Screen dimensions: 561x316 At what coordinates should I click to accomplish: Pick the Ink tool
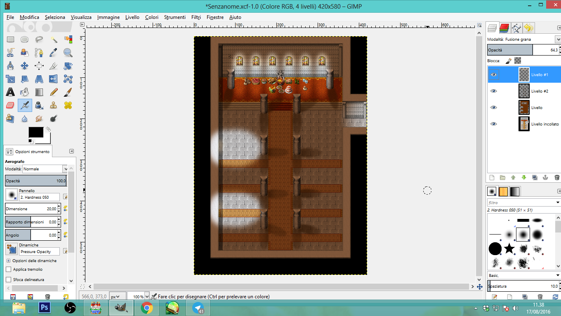pyautogui.click(x=39, y=105)
